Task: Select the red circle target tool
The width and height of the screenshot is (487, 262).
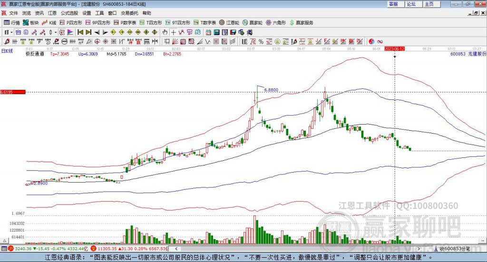Action: click(97, 41)
